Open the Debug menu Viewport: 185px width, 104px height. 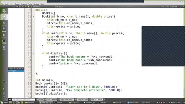tap(17, 4)
